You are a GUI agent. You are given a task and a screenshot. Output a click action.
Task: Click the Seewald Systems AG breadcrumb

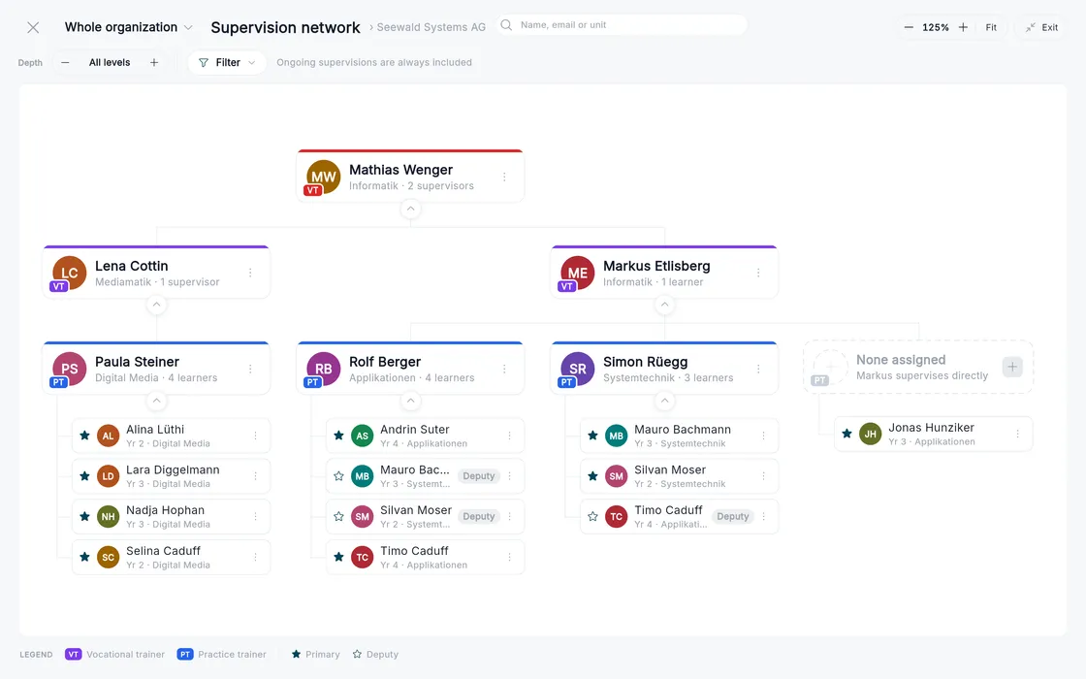click(x=431, y=27)
